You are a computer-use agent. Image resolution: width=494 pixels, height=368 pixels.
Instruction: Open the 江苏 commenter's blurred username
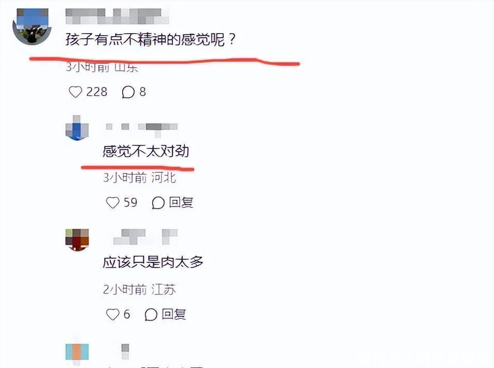pos(145,237)
